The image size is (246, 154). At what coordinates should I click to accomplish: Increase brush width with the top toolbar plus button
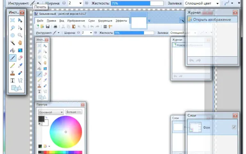pyautogui.click(x=87, y=3)
